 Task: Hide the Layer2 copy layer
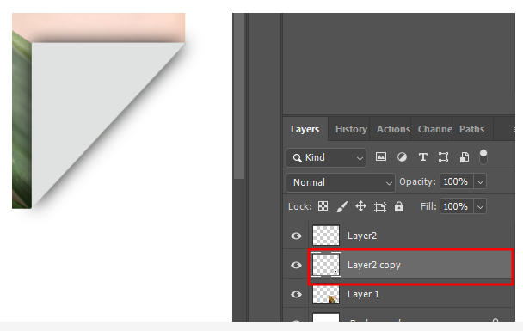click(x=296, y=265)
